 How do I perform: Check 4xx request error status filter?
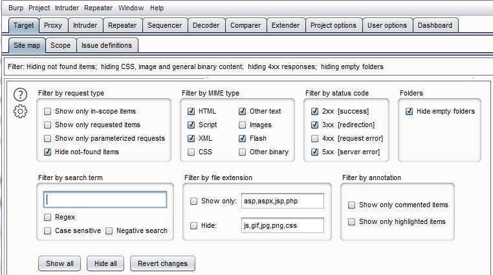[x=314, y=138]
